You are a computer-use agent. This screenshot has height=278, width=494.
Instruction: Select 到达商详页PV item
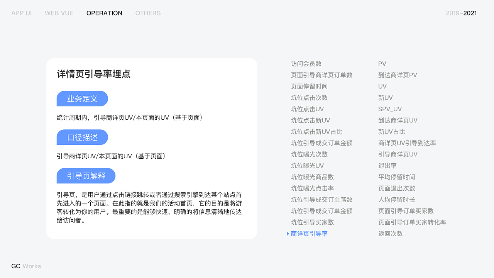click(398, 75)
